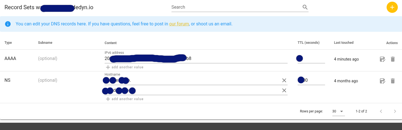The image size is (402, 130).
Task: Delete the AAAA record
Action: pyautogui.click(x=393, y=59)
